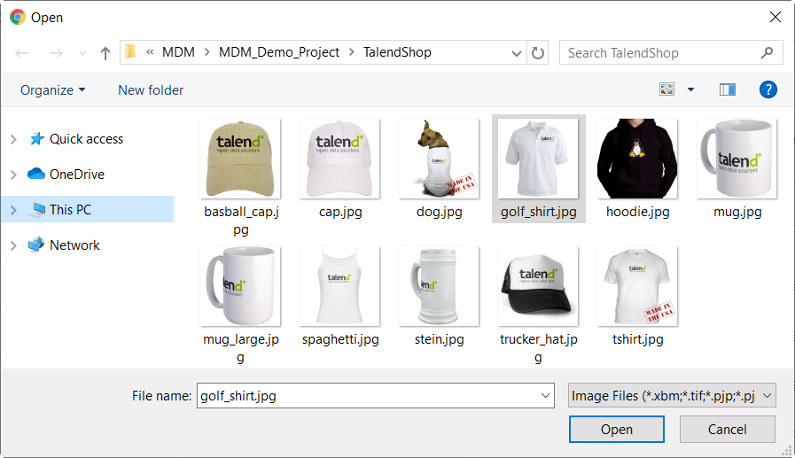This screenshot has height=458, width=795.
Task: Refresh the TalendShop folder listing
Action: pos(538,53)
